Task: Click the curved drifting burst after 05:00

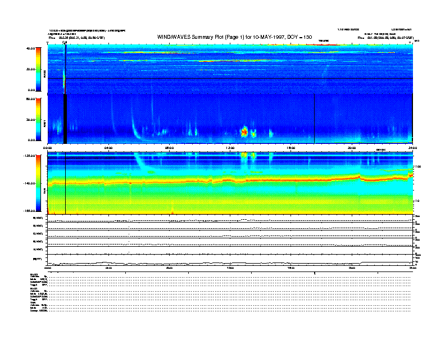Action: pos(136,129)
